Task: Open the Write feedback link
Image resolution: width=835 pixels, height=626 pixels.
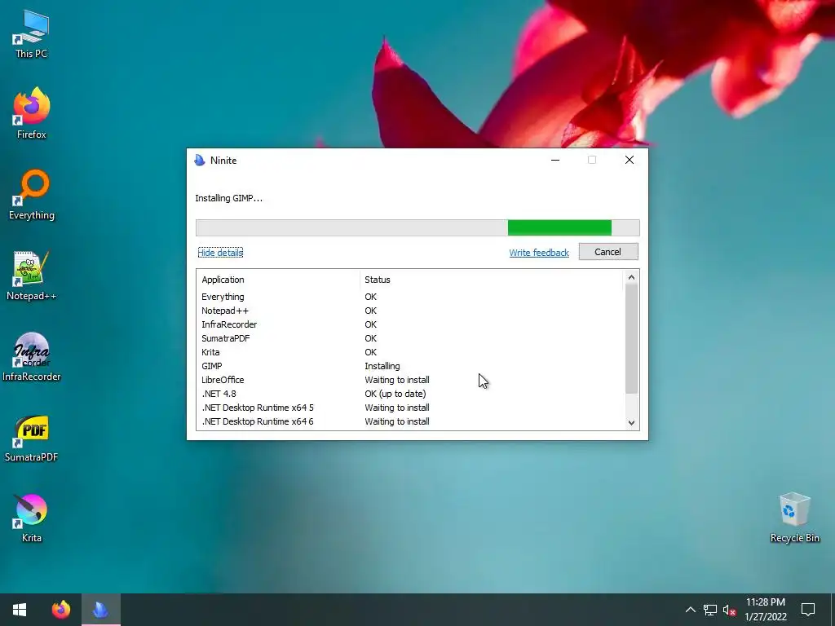Action: (x=539, y=253)
